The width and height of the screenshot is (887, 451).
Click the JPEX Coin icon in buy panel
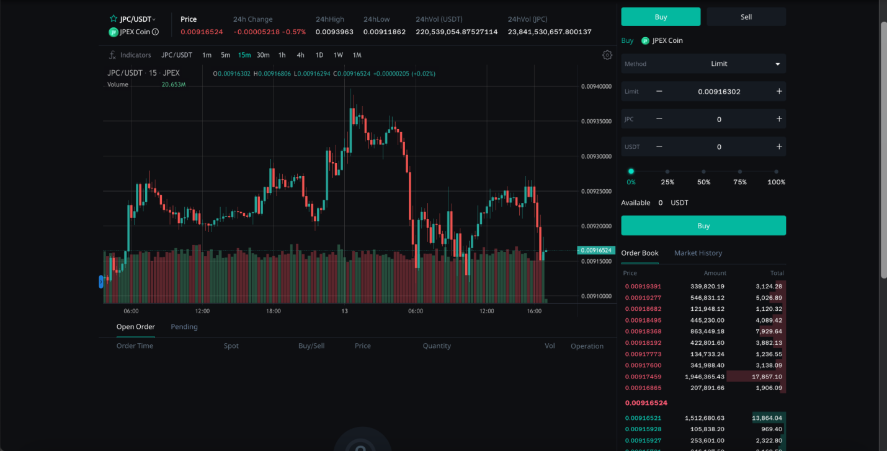click(645, 40)
